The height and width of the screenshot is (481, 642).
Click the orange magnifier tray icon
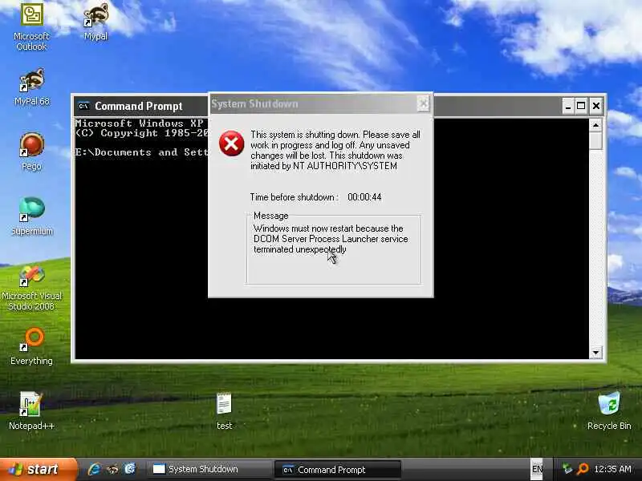click(x=583, y=469)
